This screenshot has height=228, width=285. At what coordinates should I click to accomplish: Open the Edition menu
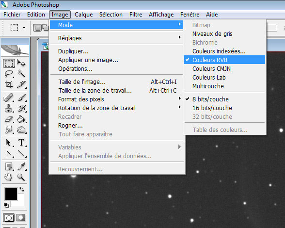pos(36,15)
